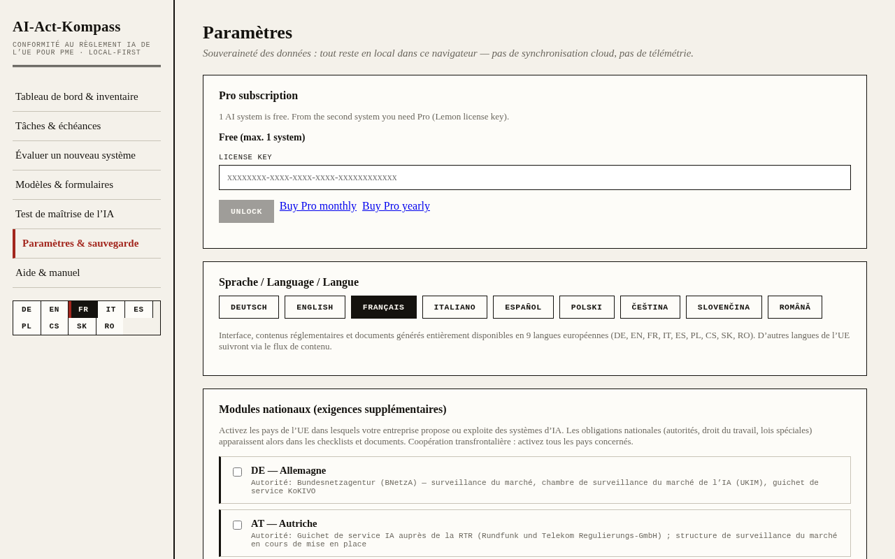Choose Polski language button
This screenshot has height=559, width=895.
(x=587, y=307)
